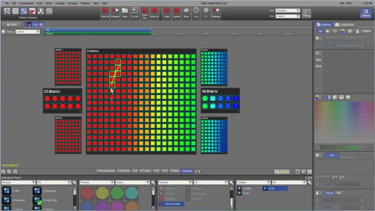
Task: Click the calendar-style grid icon in Fixture Chooser
Action: (16, 11)
